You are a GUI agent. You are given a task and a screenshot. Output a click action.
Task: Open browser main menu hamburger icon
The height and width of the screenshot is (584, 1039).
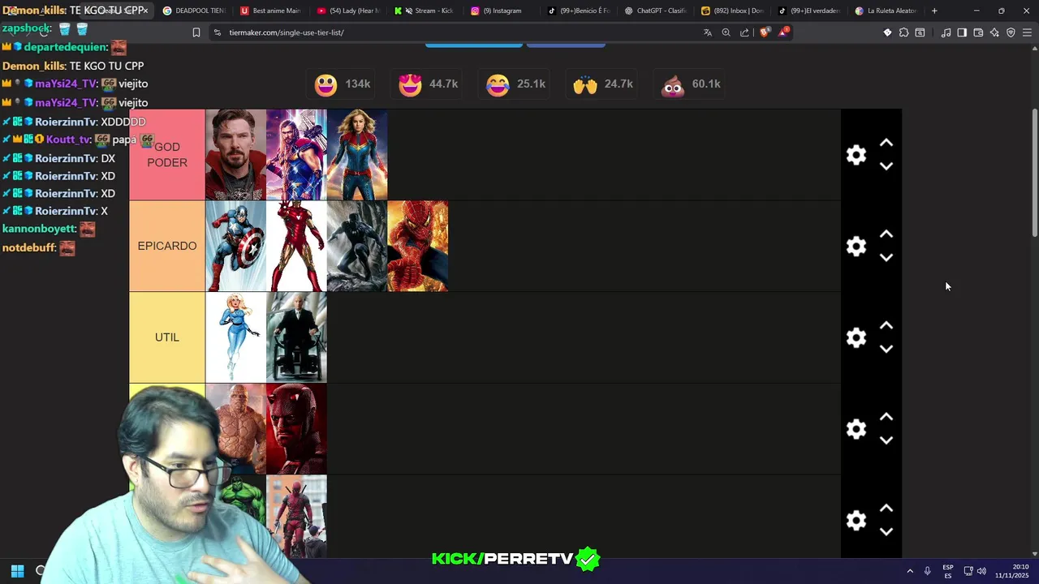point(1027,32)
